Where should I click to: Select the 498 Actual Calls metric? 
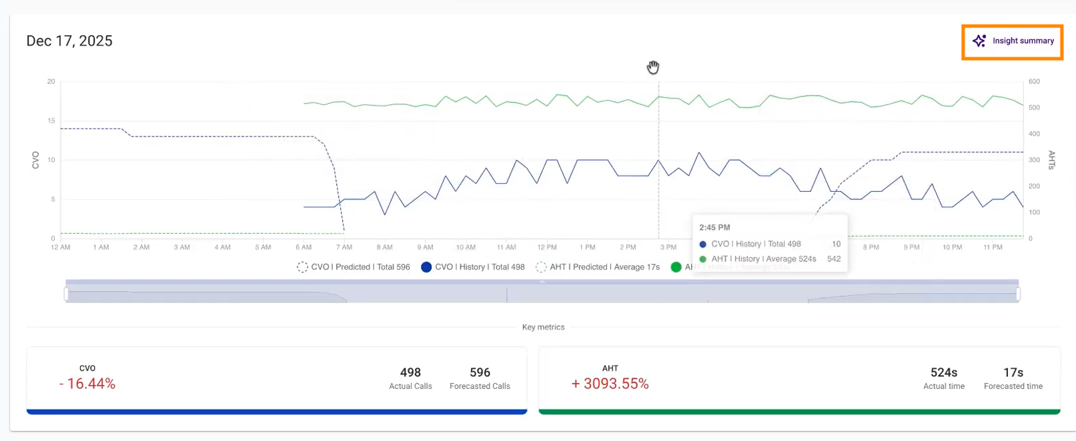[x=410, y=378]
